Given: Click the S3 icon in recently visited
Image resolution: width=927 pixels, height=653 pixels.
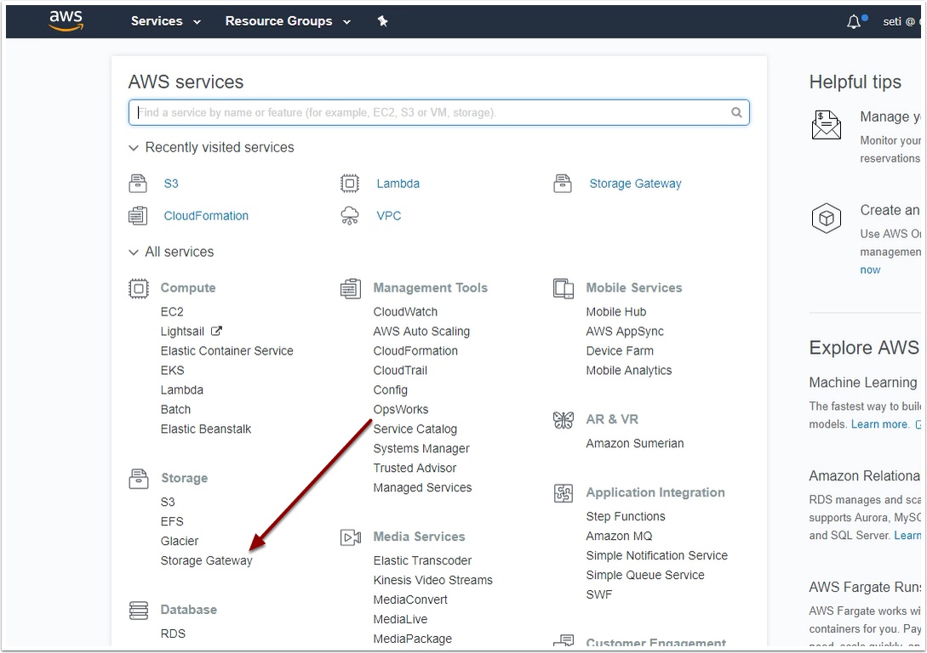Looking at the screenshot, I should 138,184.
